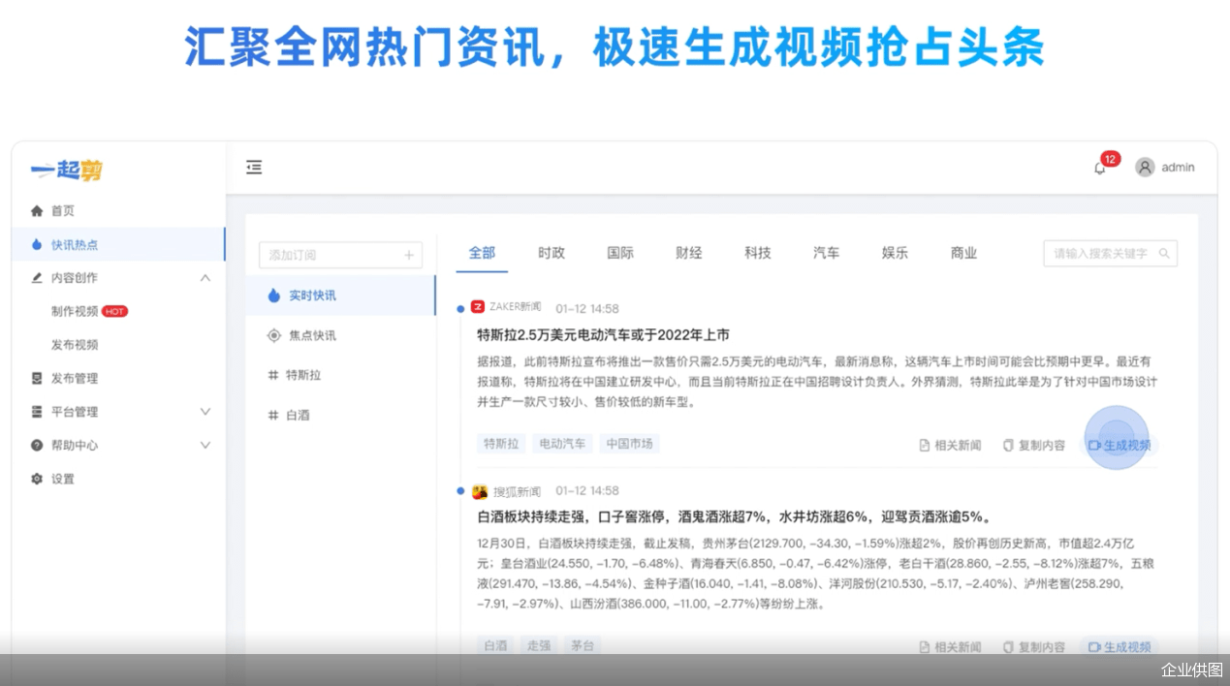This screenshot has height=686, width=1230.
Task: Select the 汽车 category tab
Action: coord(826,253)
